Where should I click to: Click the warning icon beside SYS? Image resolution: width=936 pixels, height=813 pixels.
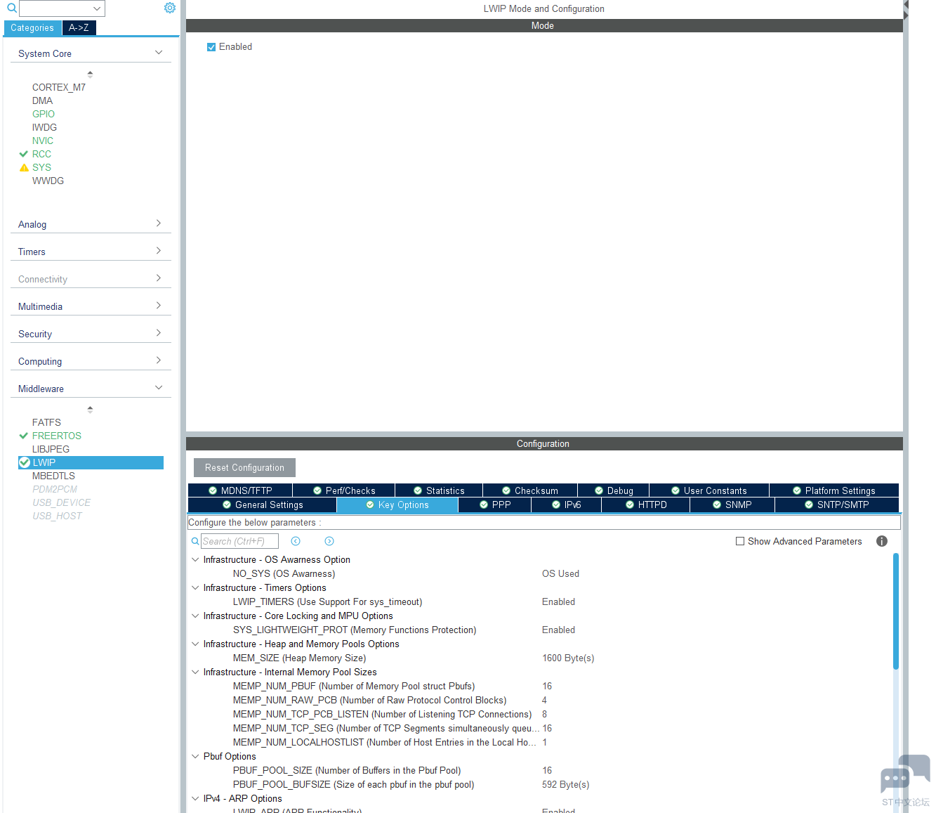(25, 167)
